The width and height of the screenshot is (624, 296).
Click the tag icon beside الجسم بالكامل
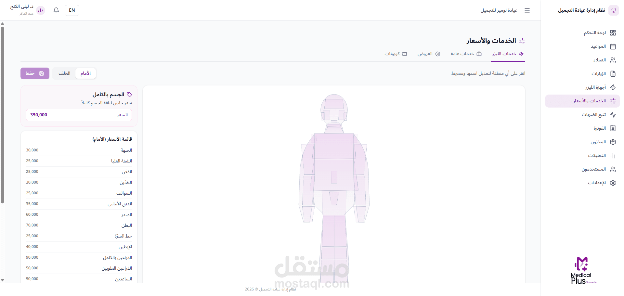pyautogui.click(x=129, y=95)
